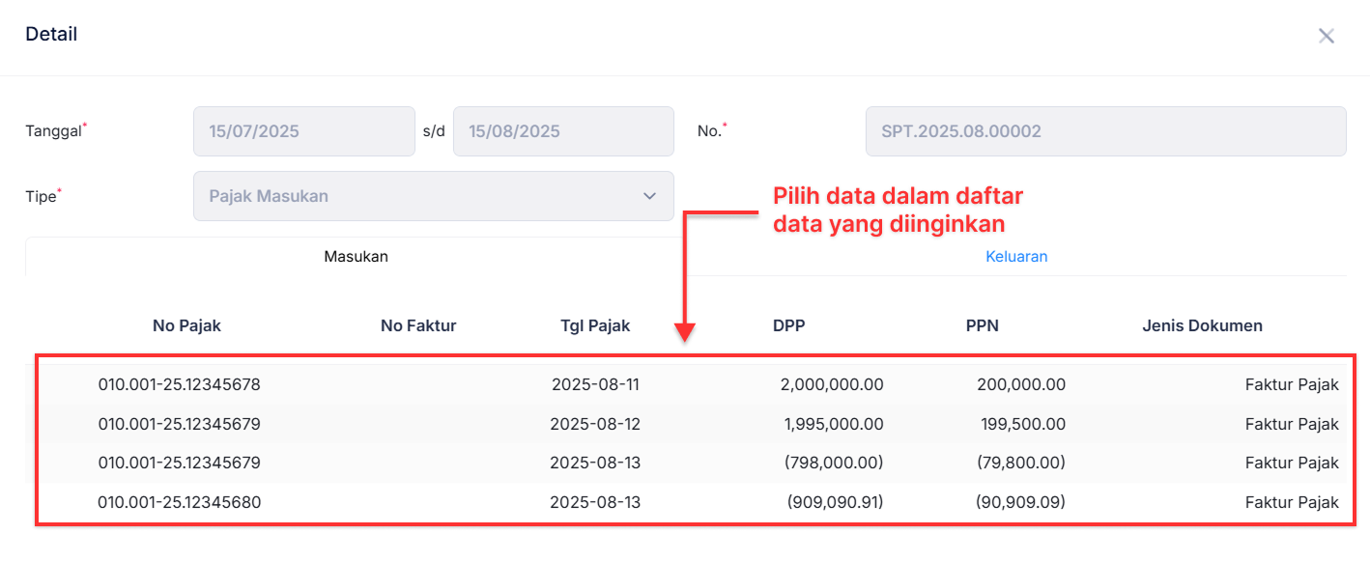Click the PPN column header
The image size is (1370, 562).
[982, 325]
